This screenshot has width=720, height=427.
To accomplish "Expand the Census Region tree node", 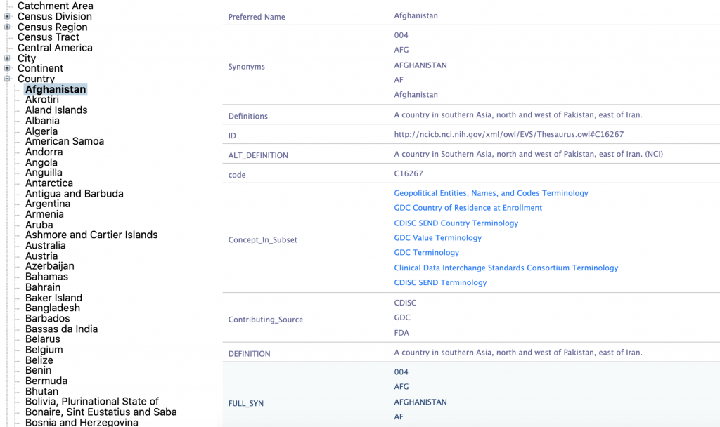I will pyautogui.click(x=7, y=27).
